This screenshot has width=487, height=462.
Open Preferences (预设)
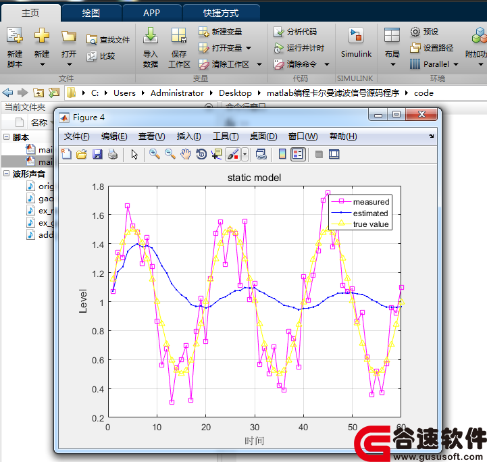(424, 31)
